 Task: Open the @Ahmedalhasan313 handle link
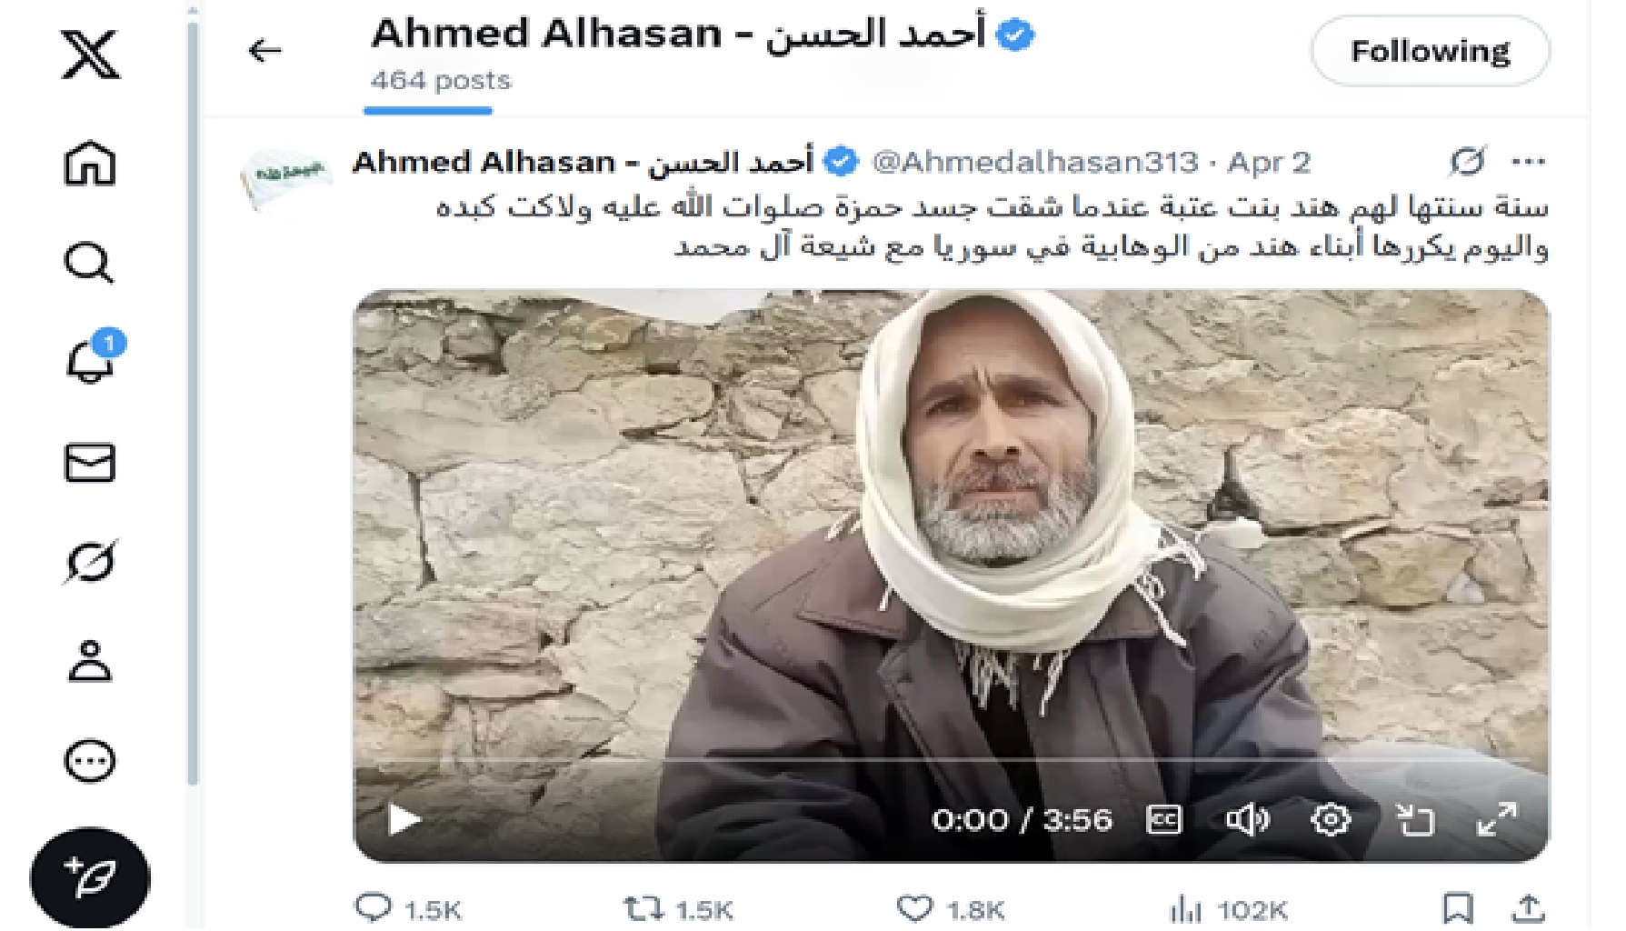pyautogui.click(x=1035, y=162)
